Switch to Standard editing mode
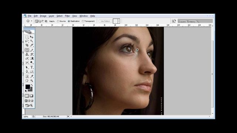Screen dimensions: 237x133 [x=27, y=96]
